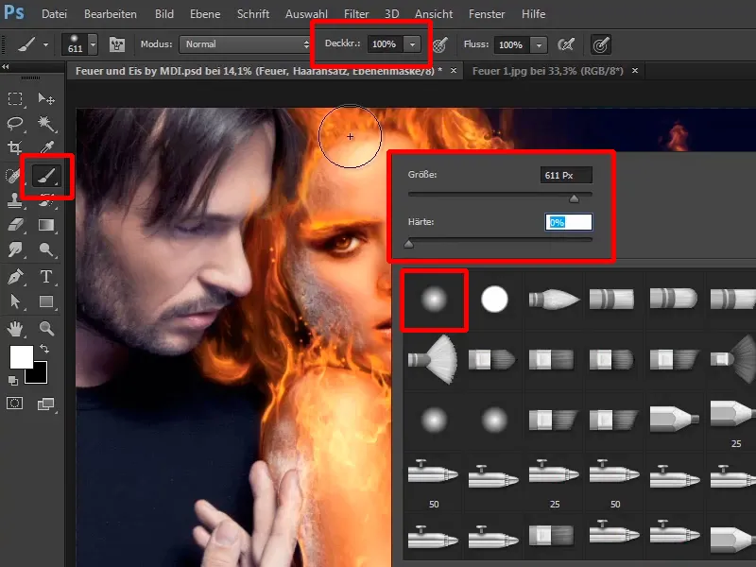Click the Deckkr. 100% opacity field
Screen dimensions: 756x567
click(386, 44)
